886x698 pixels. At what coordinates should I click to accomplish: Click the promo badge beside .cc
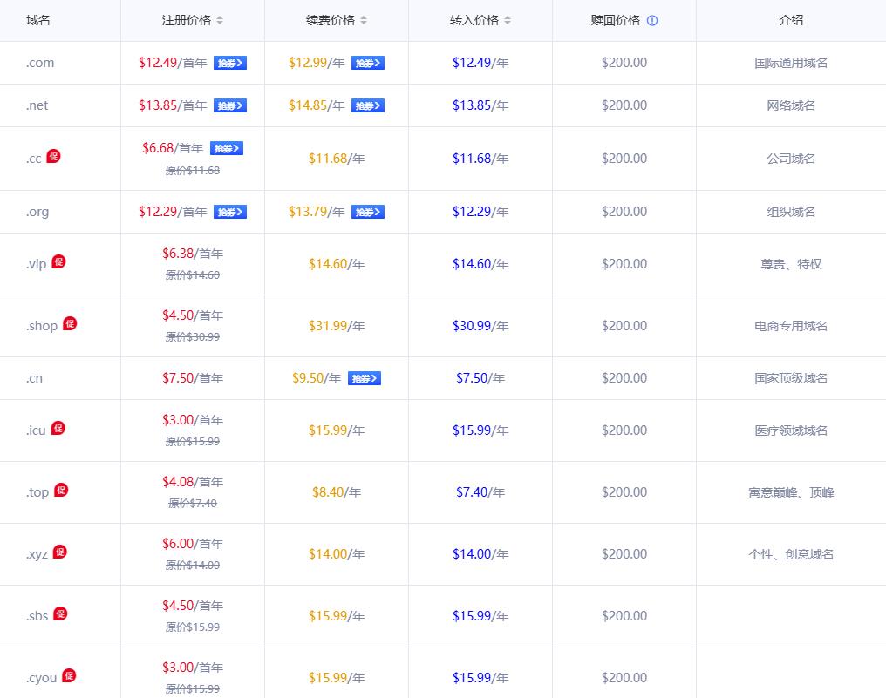coord(53,157)
